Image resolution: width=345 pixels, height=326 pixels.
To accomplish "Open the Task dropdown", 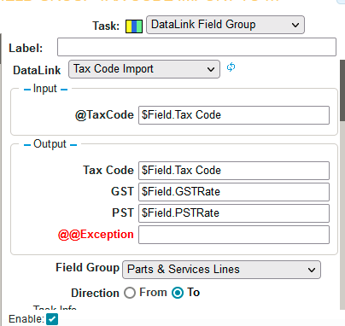I will pos(225,25).
